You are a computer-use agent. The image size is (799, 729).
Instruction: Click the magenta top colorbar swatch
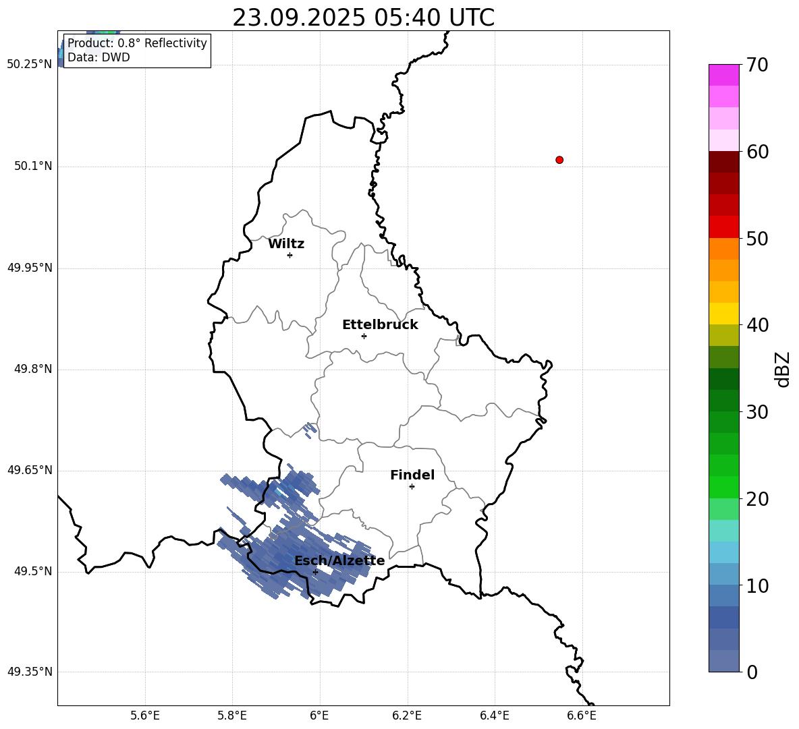click(723, 75)
